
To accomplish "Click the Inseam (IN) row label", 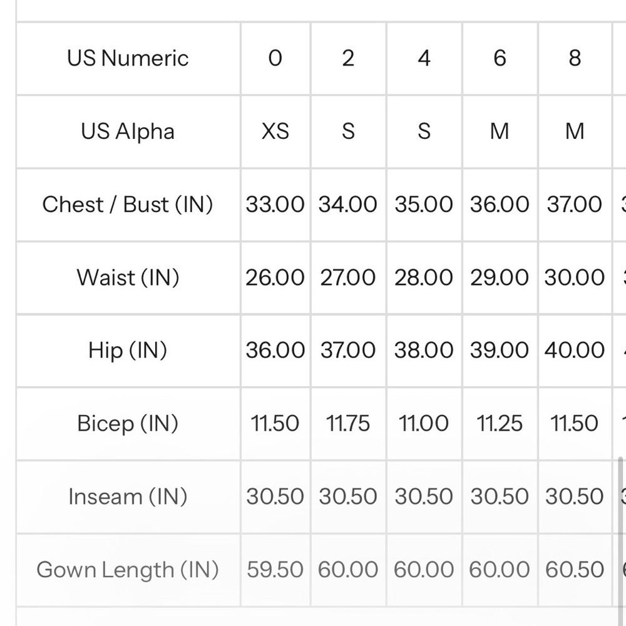I will (128, 496).
